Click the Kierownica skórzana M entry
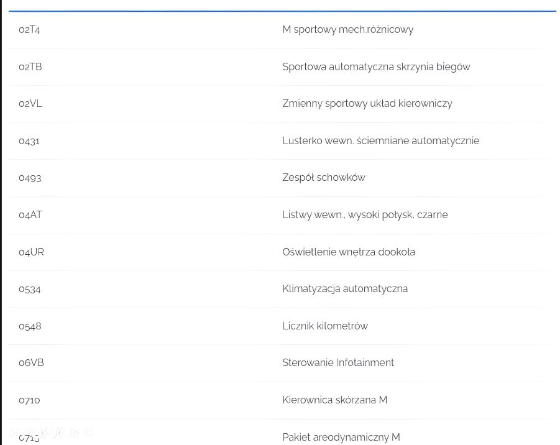 [334, 400]
